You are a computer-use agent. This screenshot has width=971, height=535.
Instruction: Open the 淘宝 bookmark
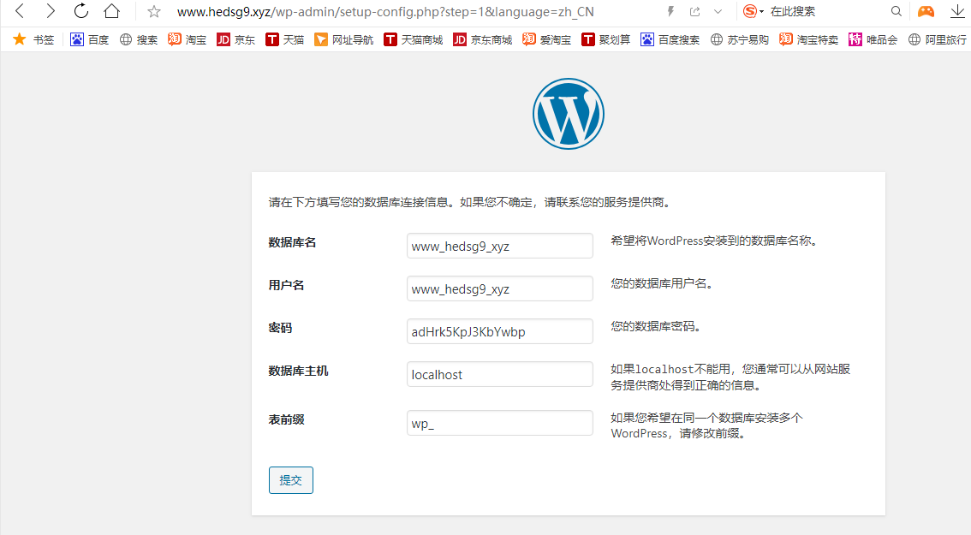[x=187, y=39]
